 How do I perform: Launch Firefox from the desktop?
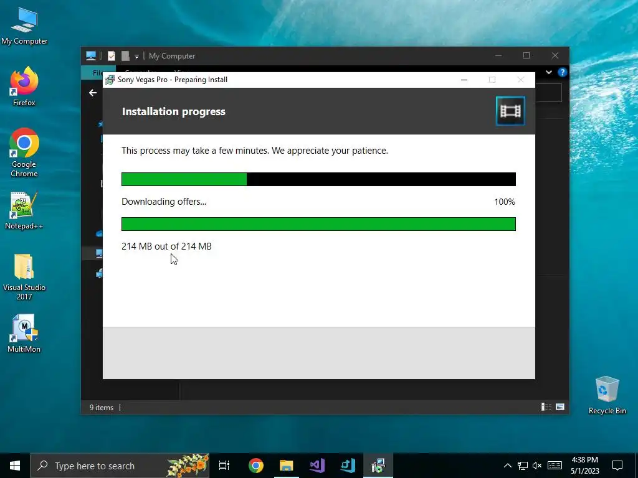(24, 87)
